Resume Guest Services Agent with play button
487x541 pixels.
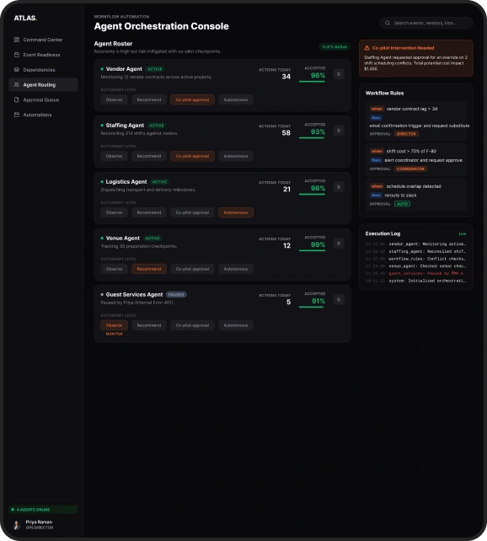339,299
